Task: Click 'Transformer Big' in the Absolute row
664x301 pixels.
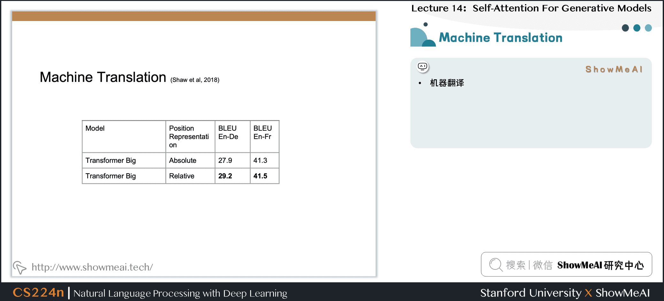Action: coord(124,161)
